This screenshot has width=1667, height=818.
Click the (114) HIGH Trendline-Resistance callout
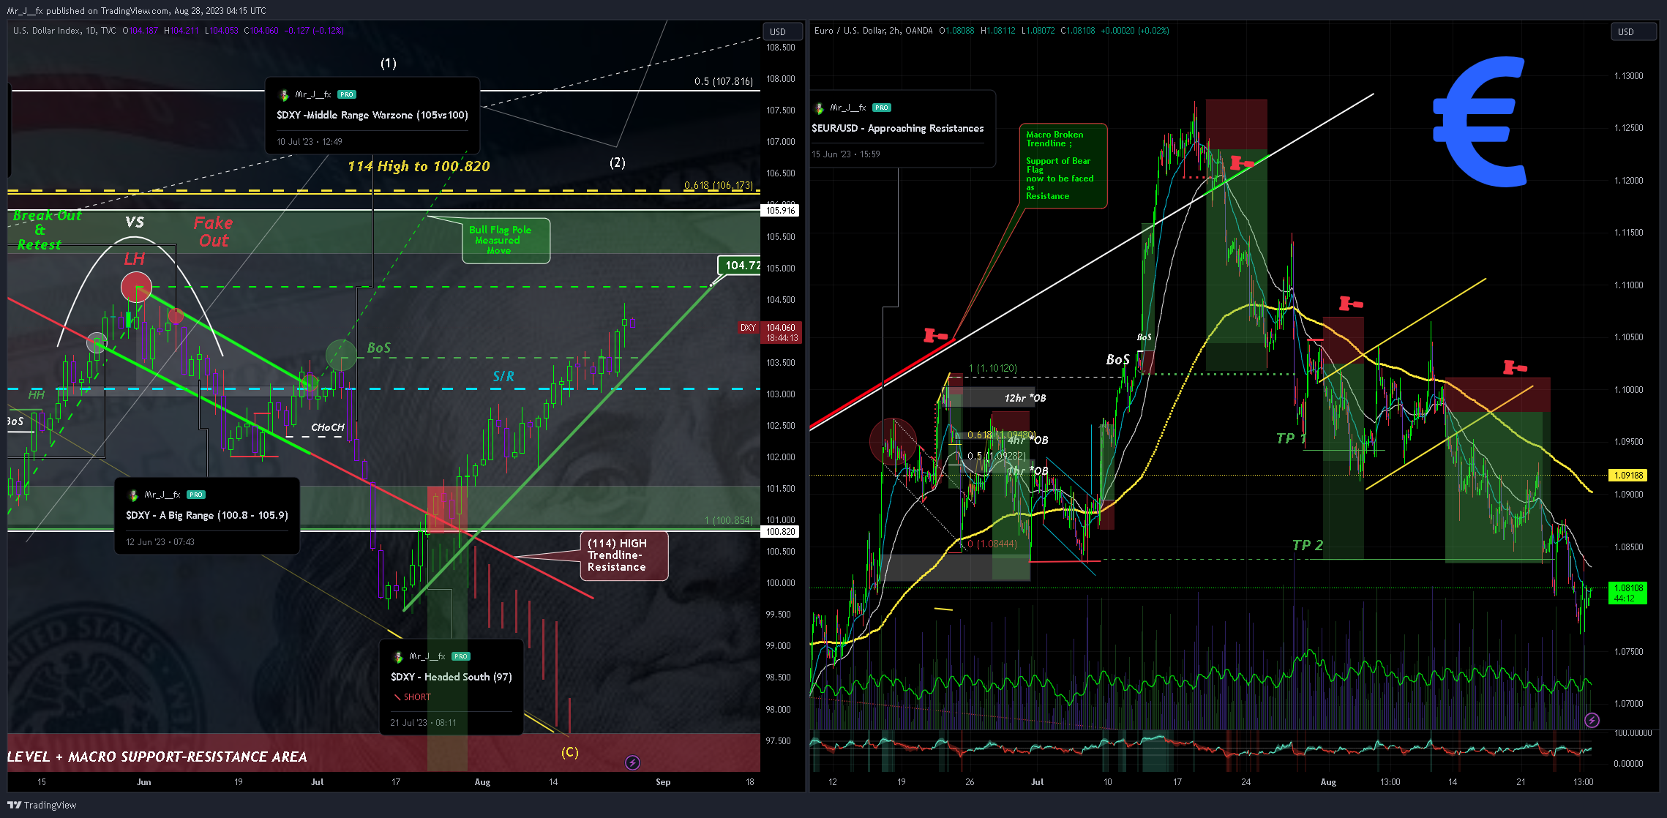click(x=624, y=556)
